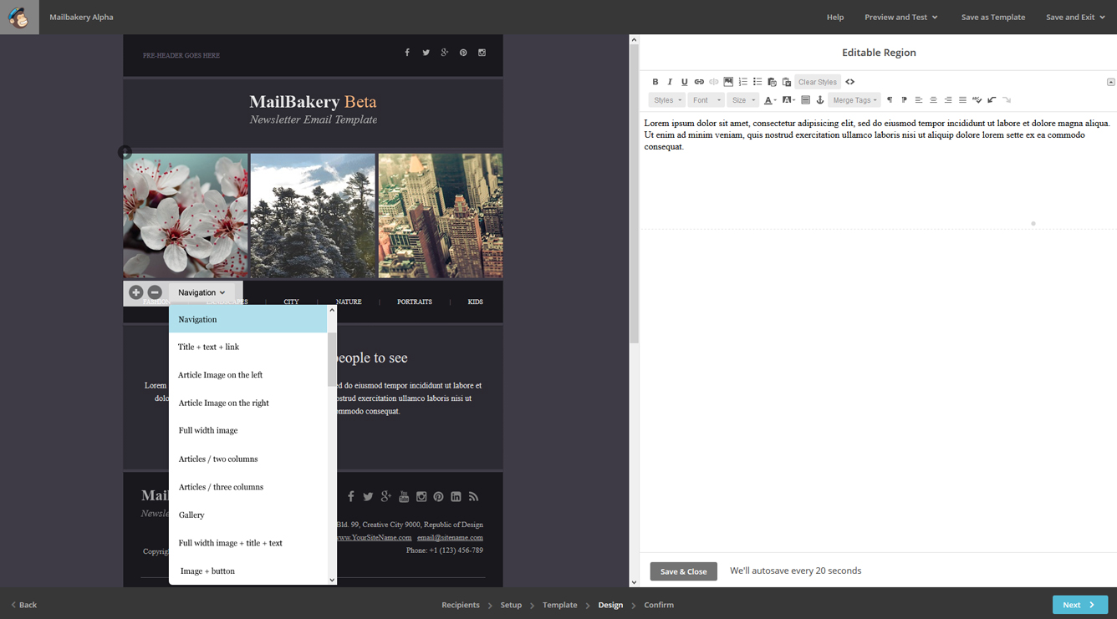
Task: Open the Styles dropdown
Action: [x=667, y=100]
